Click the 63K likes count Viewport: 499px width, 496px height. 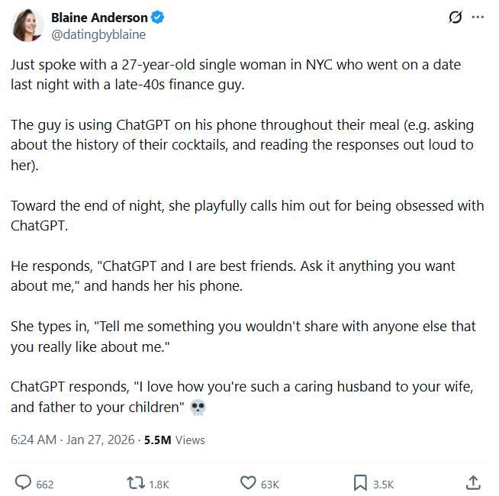point(270,484)
